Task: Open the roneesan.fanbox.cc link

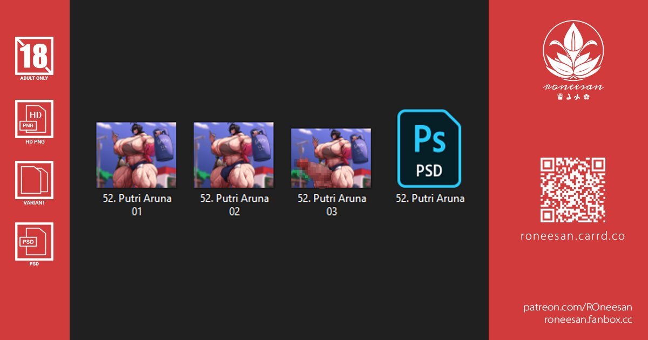Action: point(588,319)
